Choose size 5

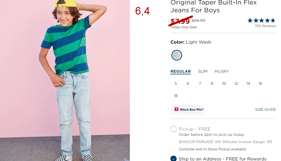pyautogui.click(x=176, y=84)
